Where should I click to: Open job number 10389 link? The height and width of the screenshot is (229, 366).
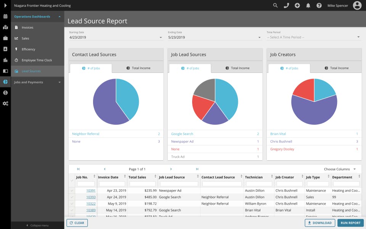tap(91, 210)
